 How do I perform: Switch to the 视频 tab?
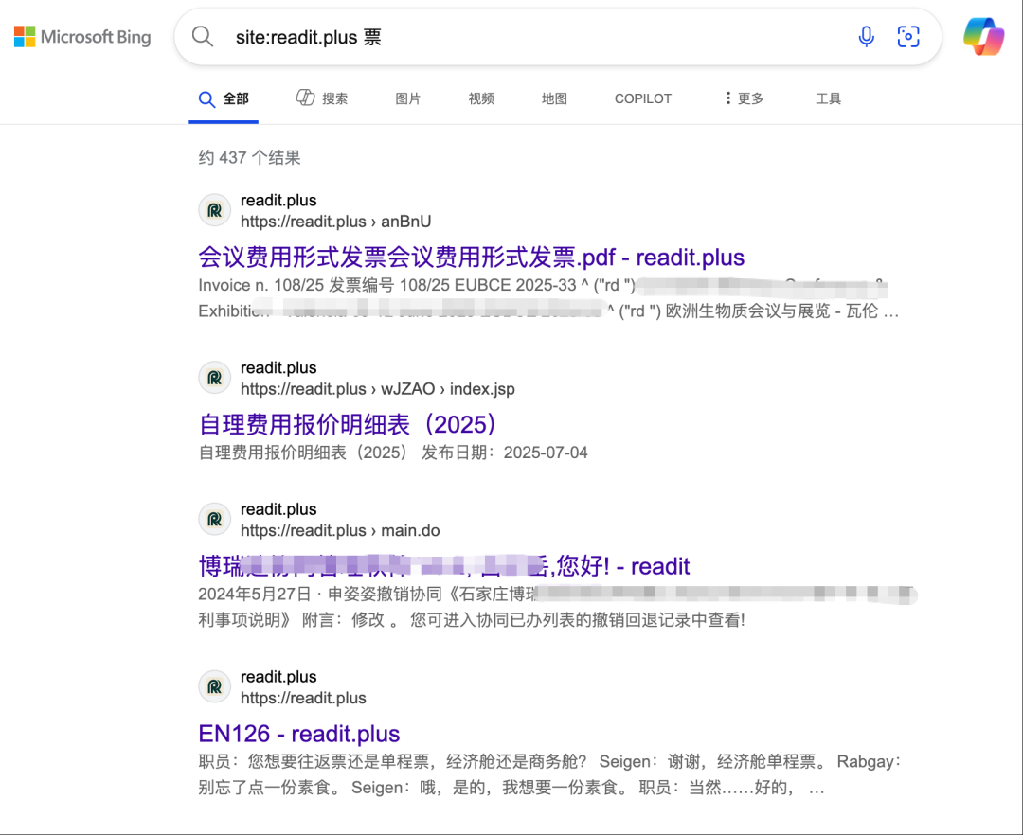point(481,98)
